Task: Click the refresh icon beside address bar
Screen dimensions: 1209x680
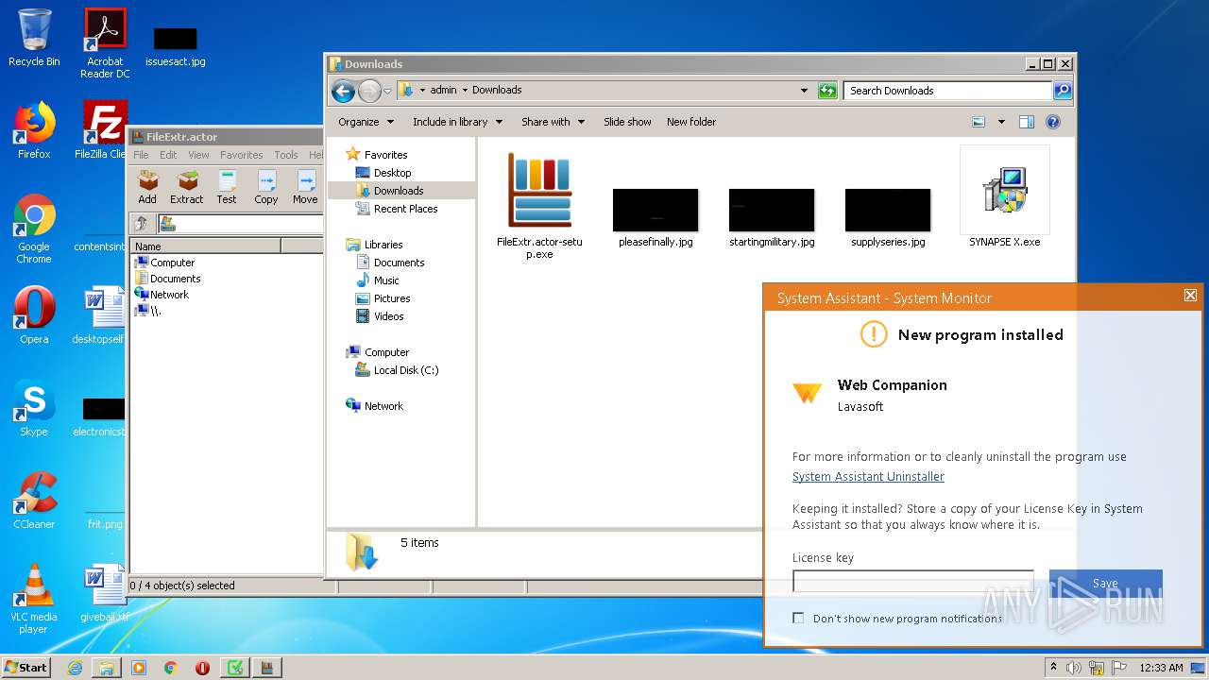Action: [x=827, y=91]
